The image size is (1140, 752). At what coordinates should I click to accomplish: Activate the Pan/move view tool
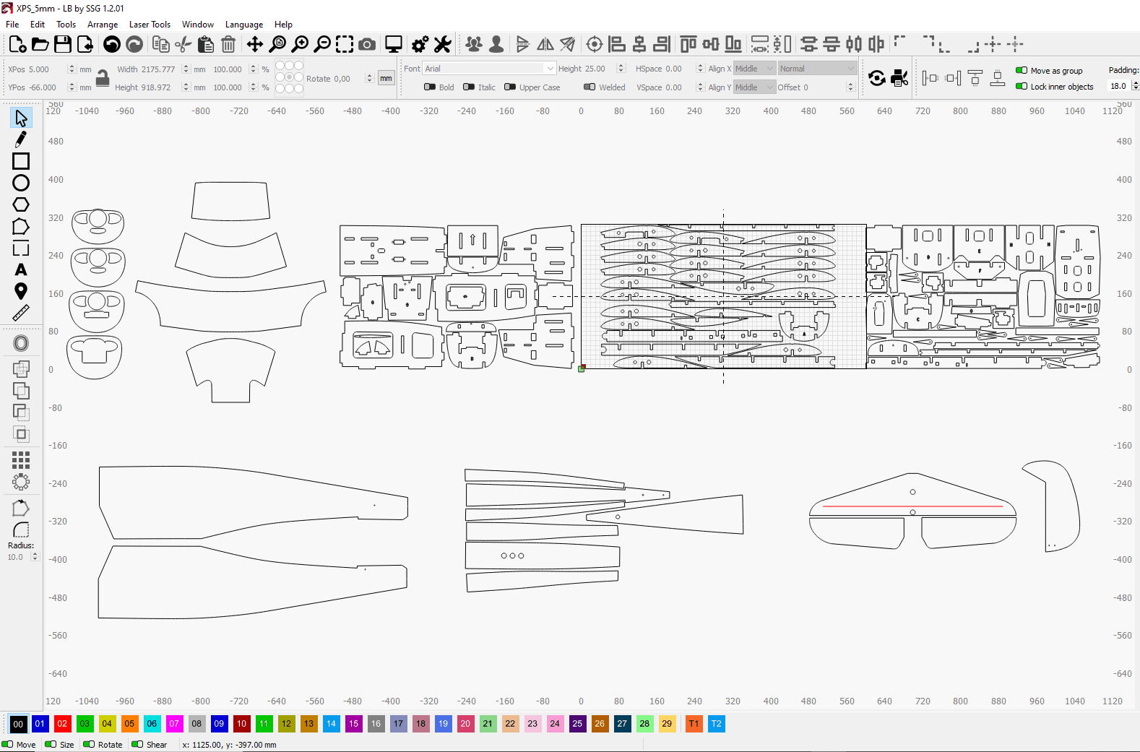coord(255,45)
